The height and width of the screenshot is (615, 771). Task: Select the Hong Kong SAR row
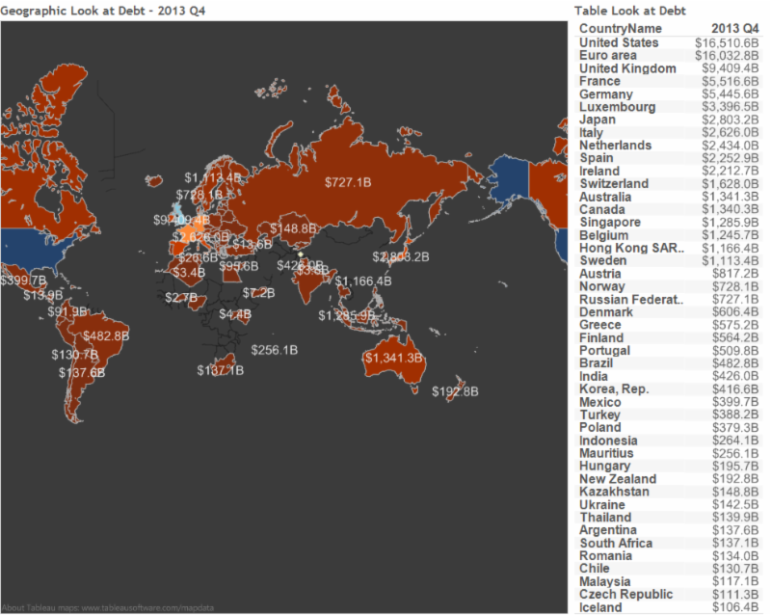(x=669, y=248)
